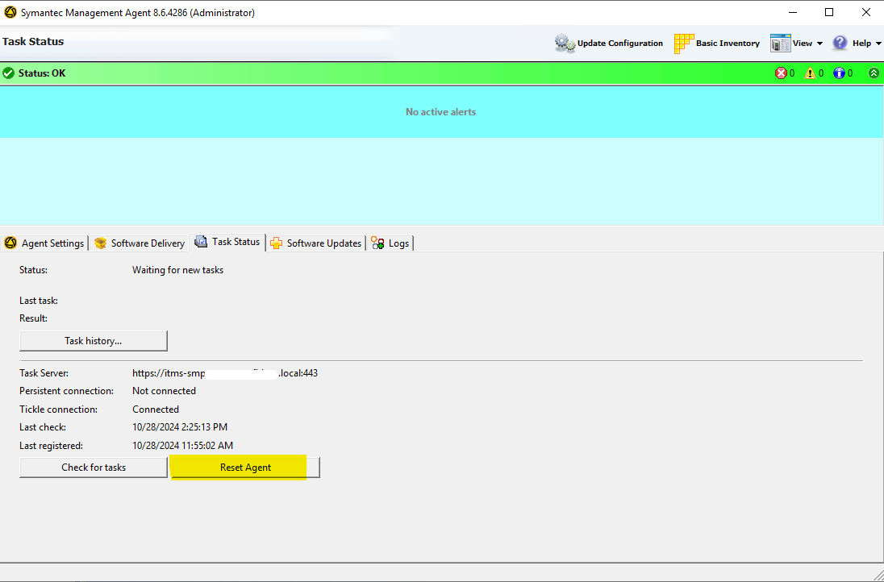884x582 pixels.
Task: Click the 'Not connected' persistent connection value
Action: coord(164,391)
